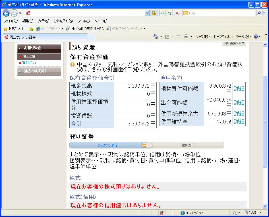The width and height of the screenshot is (269, 217).
Task: Click the security padlock icon in address bar
Action: [154, 13]
